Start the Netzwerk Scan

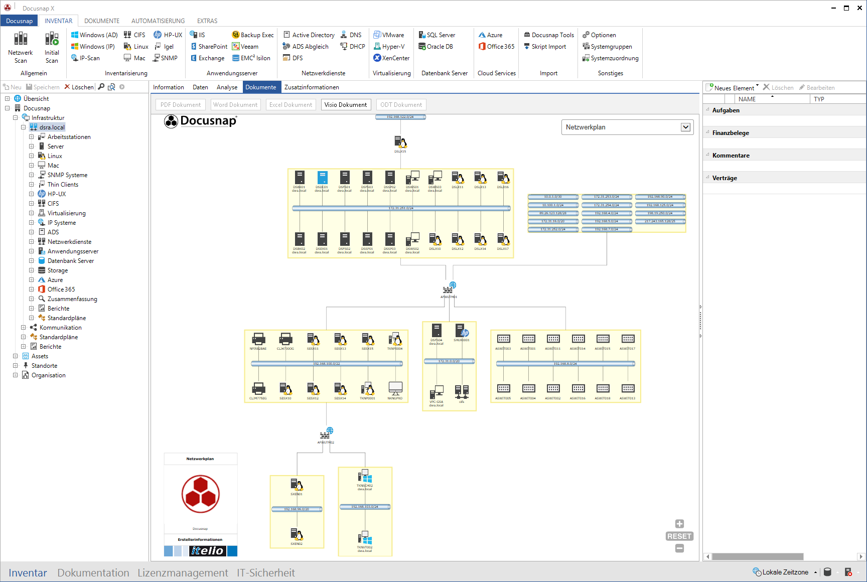pyautogui.click(x=21, y=47)
